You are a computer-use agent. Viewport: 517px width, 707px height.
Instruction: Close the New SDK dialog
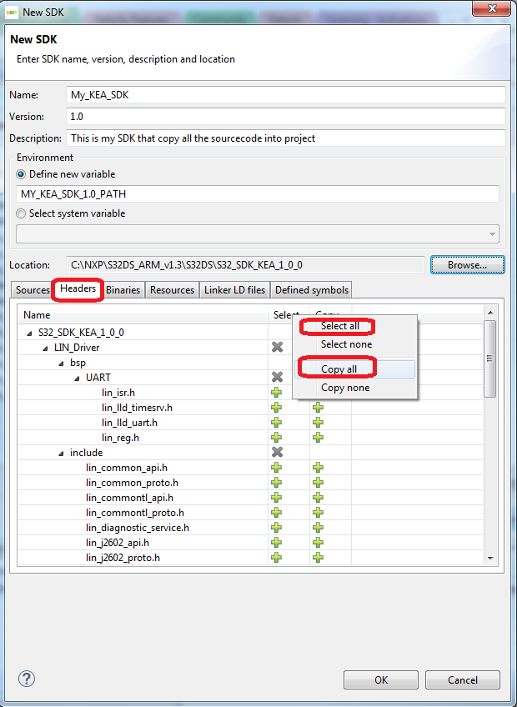[x=491, y=8]
